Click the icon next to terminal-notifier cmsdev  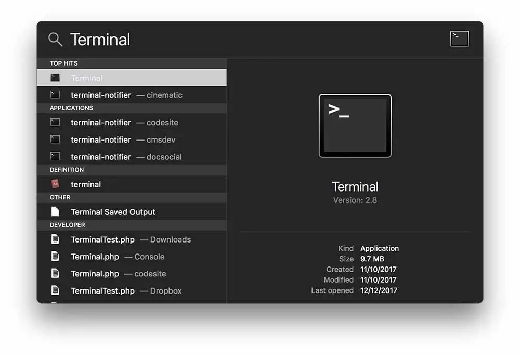[55, 139]
